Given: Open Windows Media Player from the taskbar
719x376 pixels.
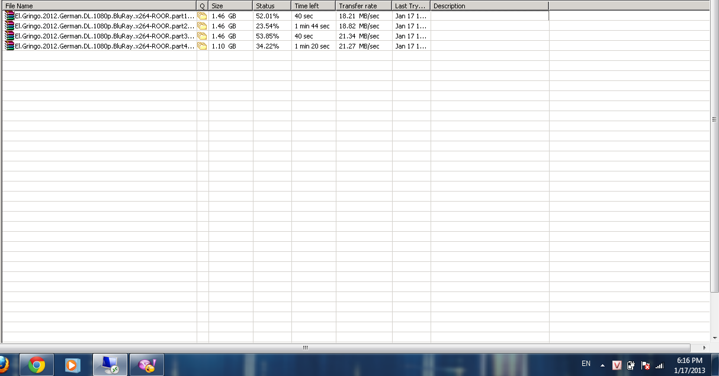Looking at the screenshot, I should point(72,365).
